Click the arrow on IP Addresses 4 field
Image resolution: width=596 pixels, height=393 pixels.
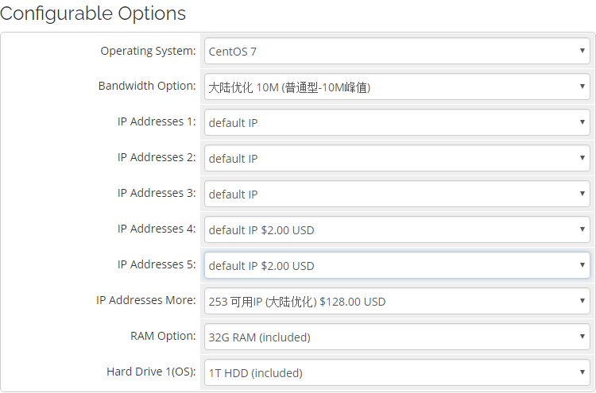coord(582,229)
